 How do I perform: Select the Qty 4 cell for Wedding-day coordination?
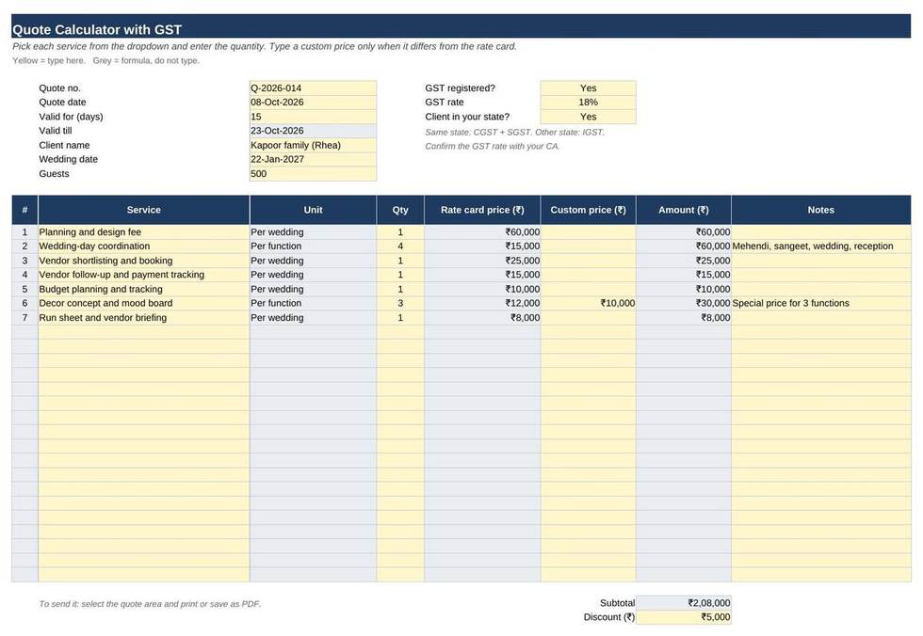click(x=400, y=246)
